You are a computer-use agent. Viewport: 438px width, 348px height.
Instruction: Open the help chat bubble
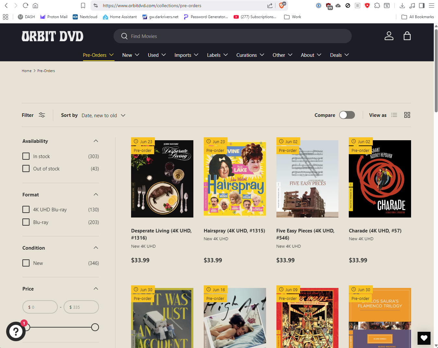(x=16, y=331)
